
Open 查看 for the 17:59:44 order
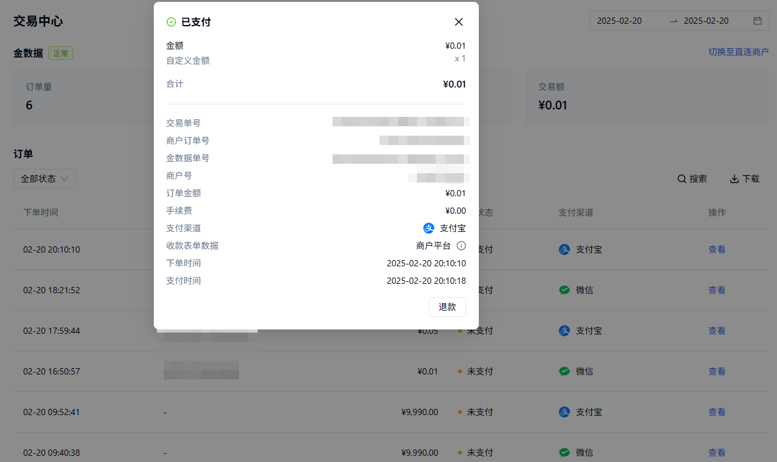[x=716, y=331]
